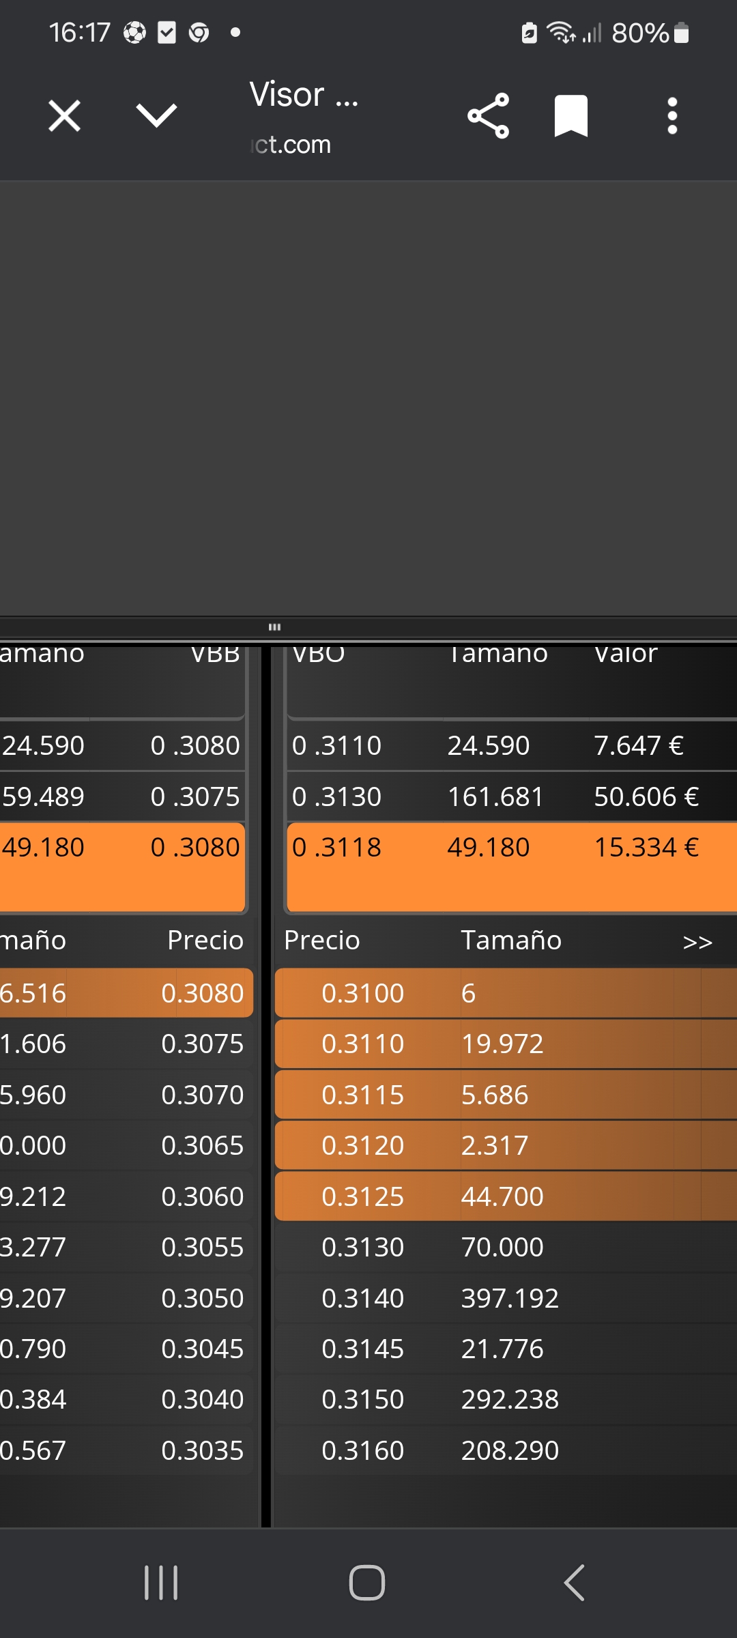Image resolution: width=737 pixels, height=1638 pixels.
Task: Bookmark this page
Action: [571, 116]
